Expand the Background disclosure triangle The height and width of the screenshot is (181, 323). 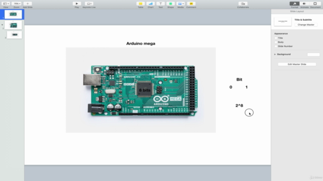(x=275, y=54)
